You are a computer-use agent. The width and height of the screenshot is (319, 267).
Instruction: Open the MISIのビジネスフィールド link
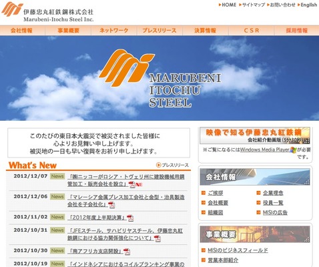coord(238,250)
